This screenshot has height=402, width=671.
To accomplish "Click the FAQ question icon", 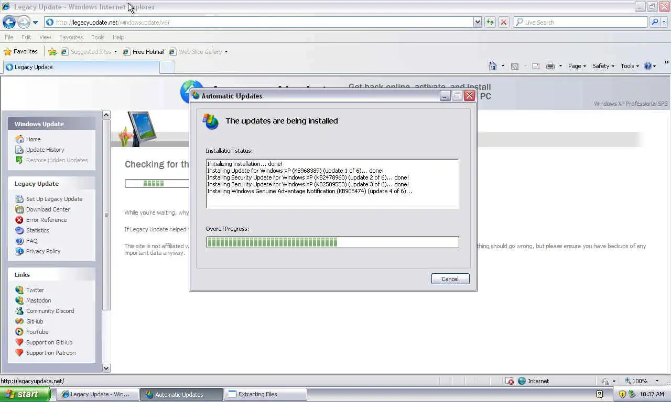I will (19, 241).
